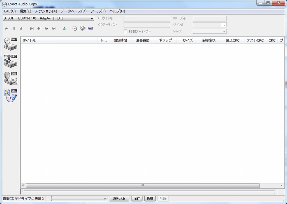This screenshot has height=204, width=287.
Task: Click the ギャップ column header
Action: pos(165,40)
